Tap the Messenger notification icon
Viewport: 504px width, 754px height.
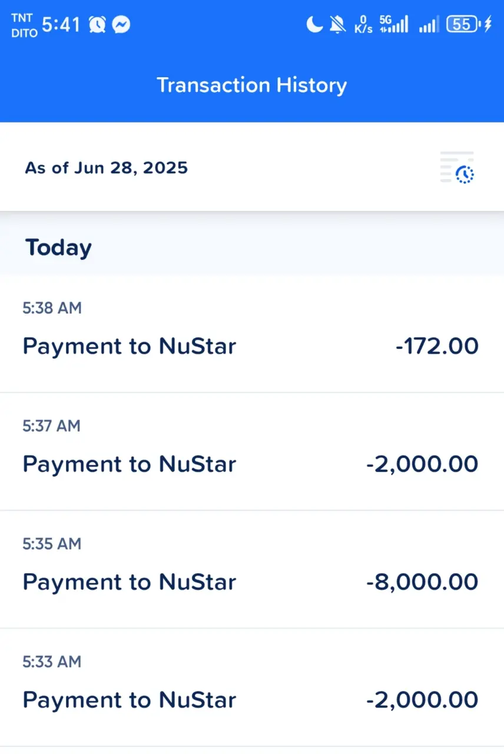point(121,25)
